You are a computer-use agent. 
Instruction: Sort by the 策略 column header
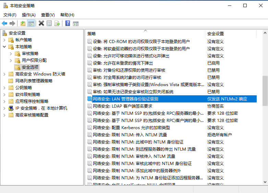pos(145,33)
